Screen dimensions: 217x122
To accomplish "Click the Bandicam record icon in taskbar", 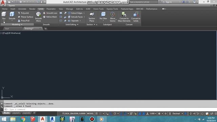I will 92,119.
